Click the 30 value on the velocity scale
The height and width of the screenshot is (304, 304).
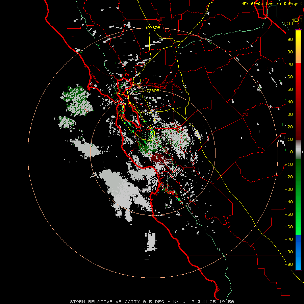coord(290,115)
